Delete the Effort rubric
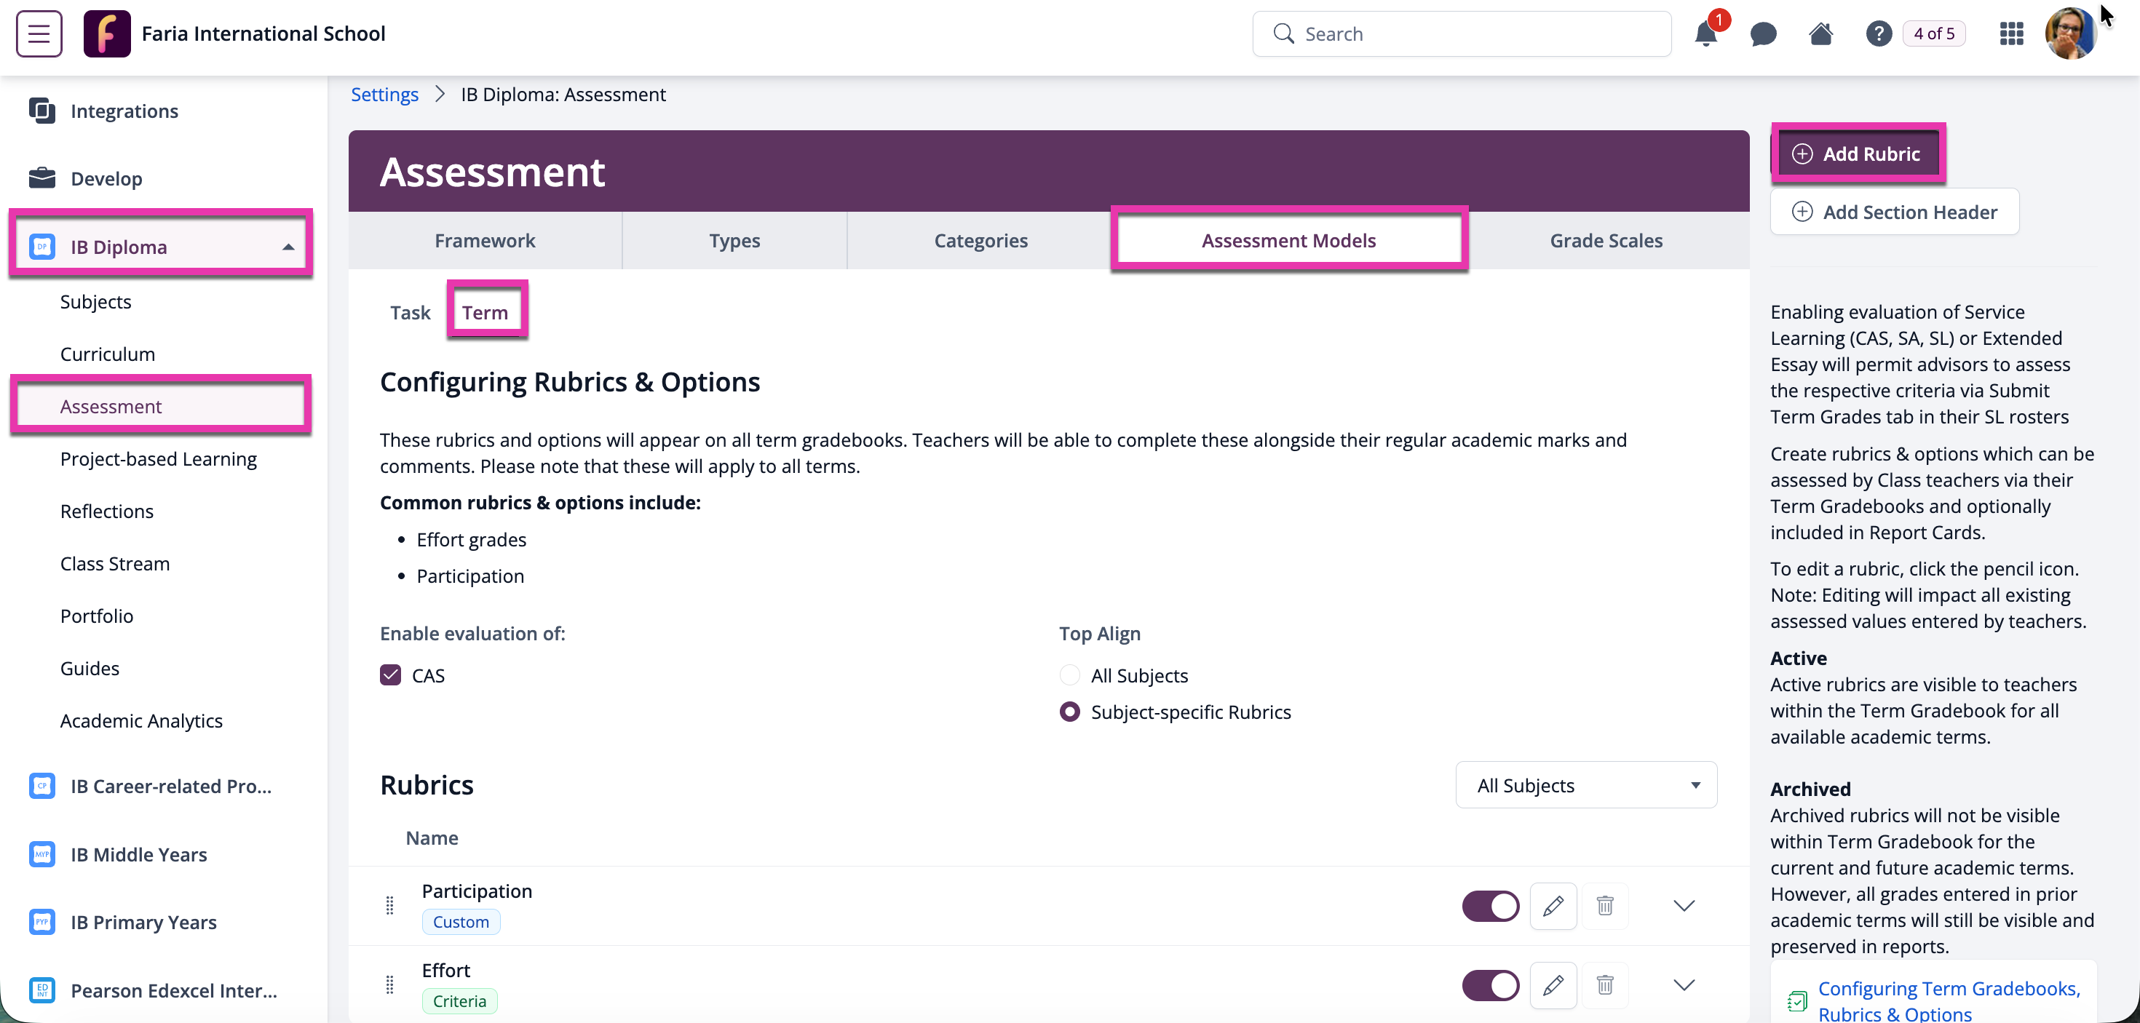 (x=1604, y=985)
